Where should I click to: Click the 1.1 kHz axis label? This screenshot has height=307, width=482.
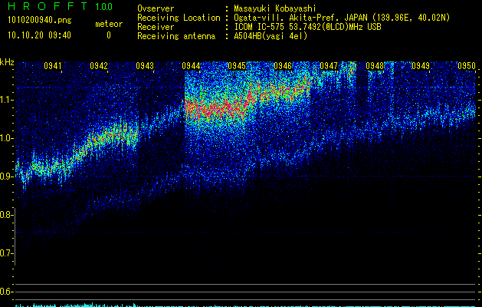pyautogui.click(x=5, y=100)
